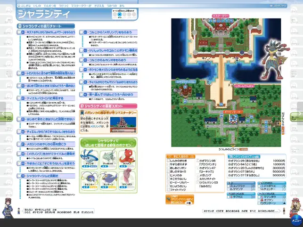Click the pink label right of the bridge
303x227 pixels.
pyautogui.click(x=244, y=86)
